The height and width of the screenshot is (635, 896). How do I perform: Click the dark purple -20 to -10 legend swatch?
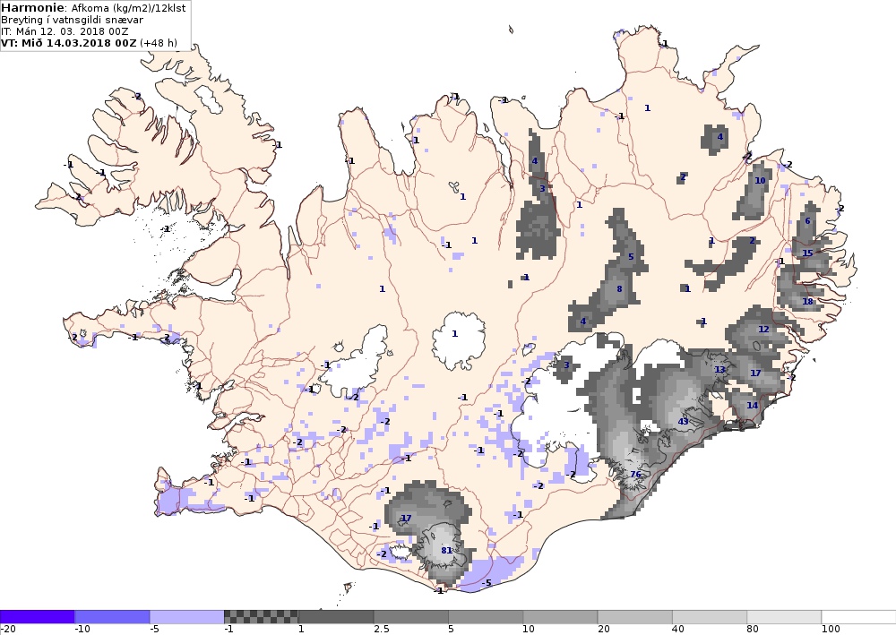tap(37, 617)
